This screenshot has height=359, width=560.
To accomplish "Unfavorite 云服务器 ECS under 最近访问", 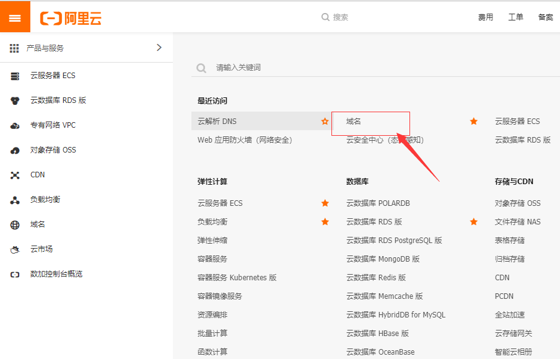I will point(474,122).
